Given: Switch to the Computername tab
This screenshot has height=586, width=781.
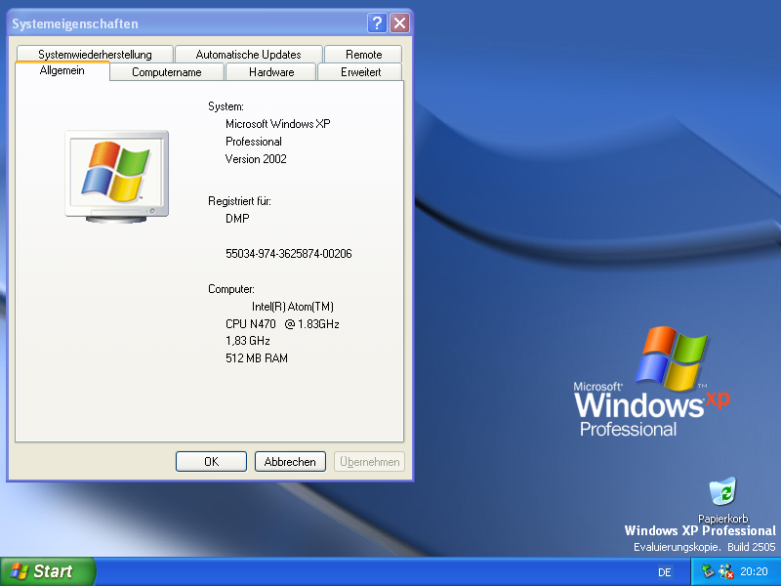Looking at the screenshot, I should point(166,71).
